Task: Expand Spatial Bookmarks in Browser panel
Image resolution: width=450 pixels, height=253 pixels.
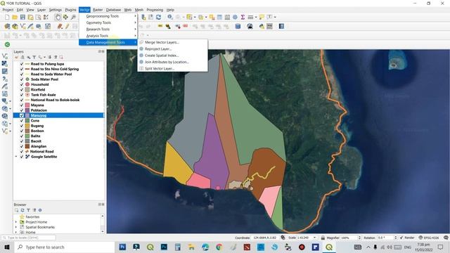Action: tap(16, 227)
